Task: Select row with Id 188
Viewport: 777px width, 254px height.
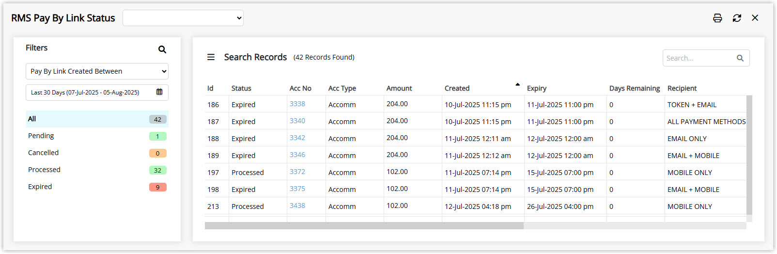Action: [476, 138]
